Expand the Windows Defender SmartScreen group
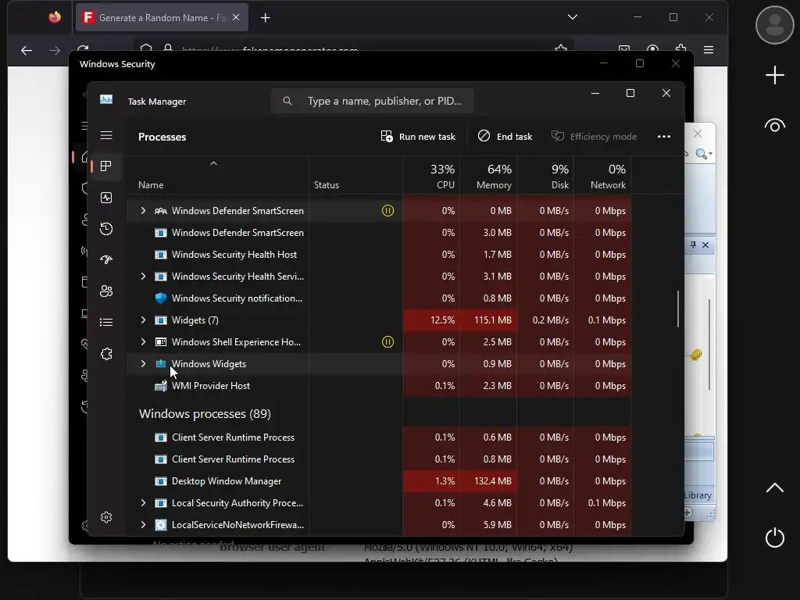The height and width of the screenshot is (600, 800). pyautogui.click(x=144, y=211)
